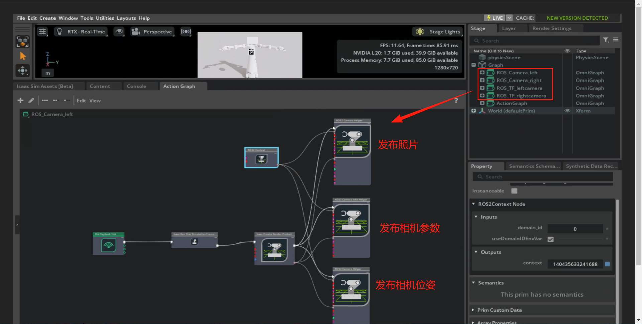Open the File menu
Image resolution: width=642 pixels, height=324 pixels.
click(x=21, y=18)
